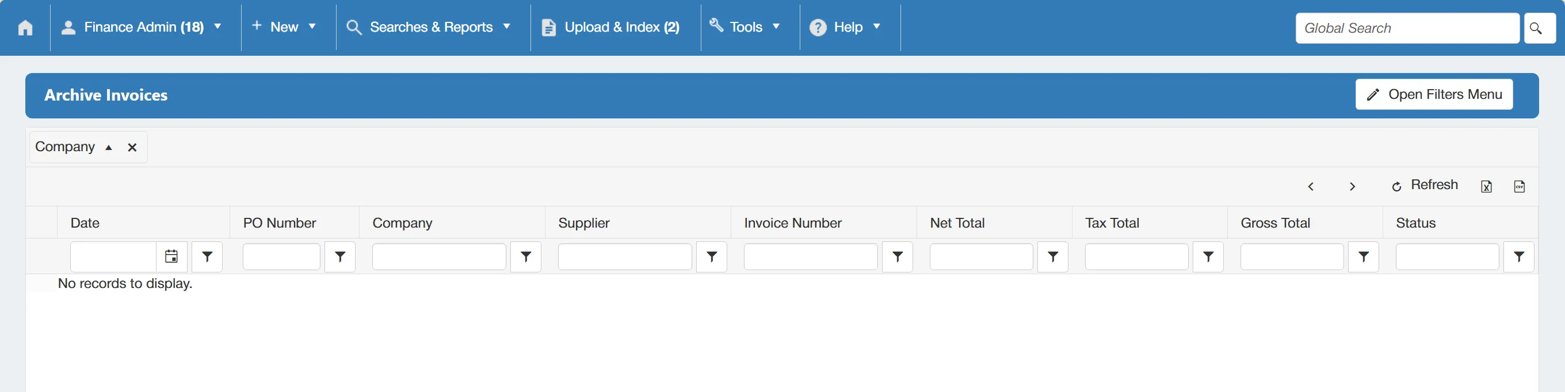Click the Company filter input

pyautogui.click(x=439, y=257)
